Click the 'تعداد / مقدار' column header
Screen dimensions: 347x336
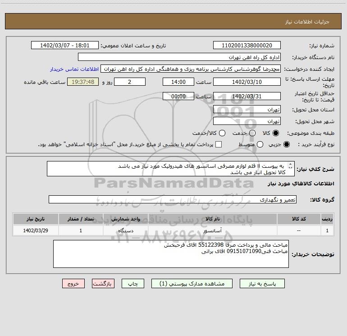pos(81,219)
